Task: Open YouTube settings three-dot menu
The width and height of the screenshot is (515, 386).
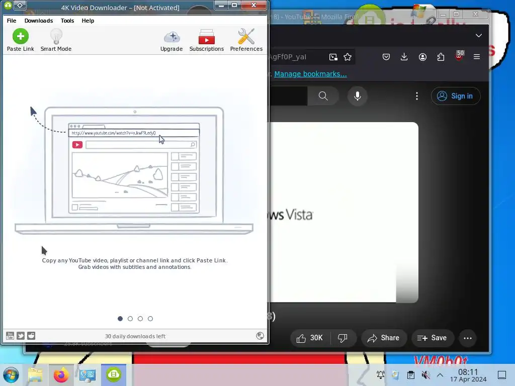Action: pyautogui.click(x=417, y=96)
